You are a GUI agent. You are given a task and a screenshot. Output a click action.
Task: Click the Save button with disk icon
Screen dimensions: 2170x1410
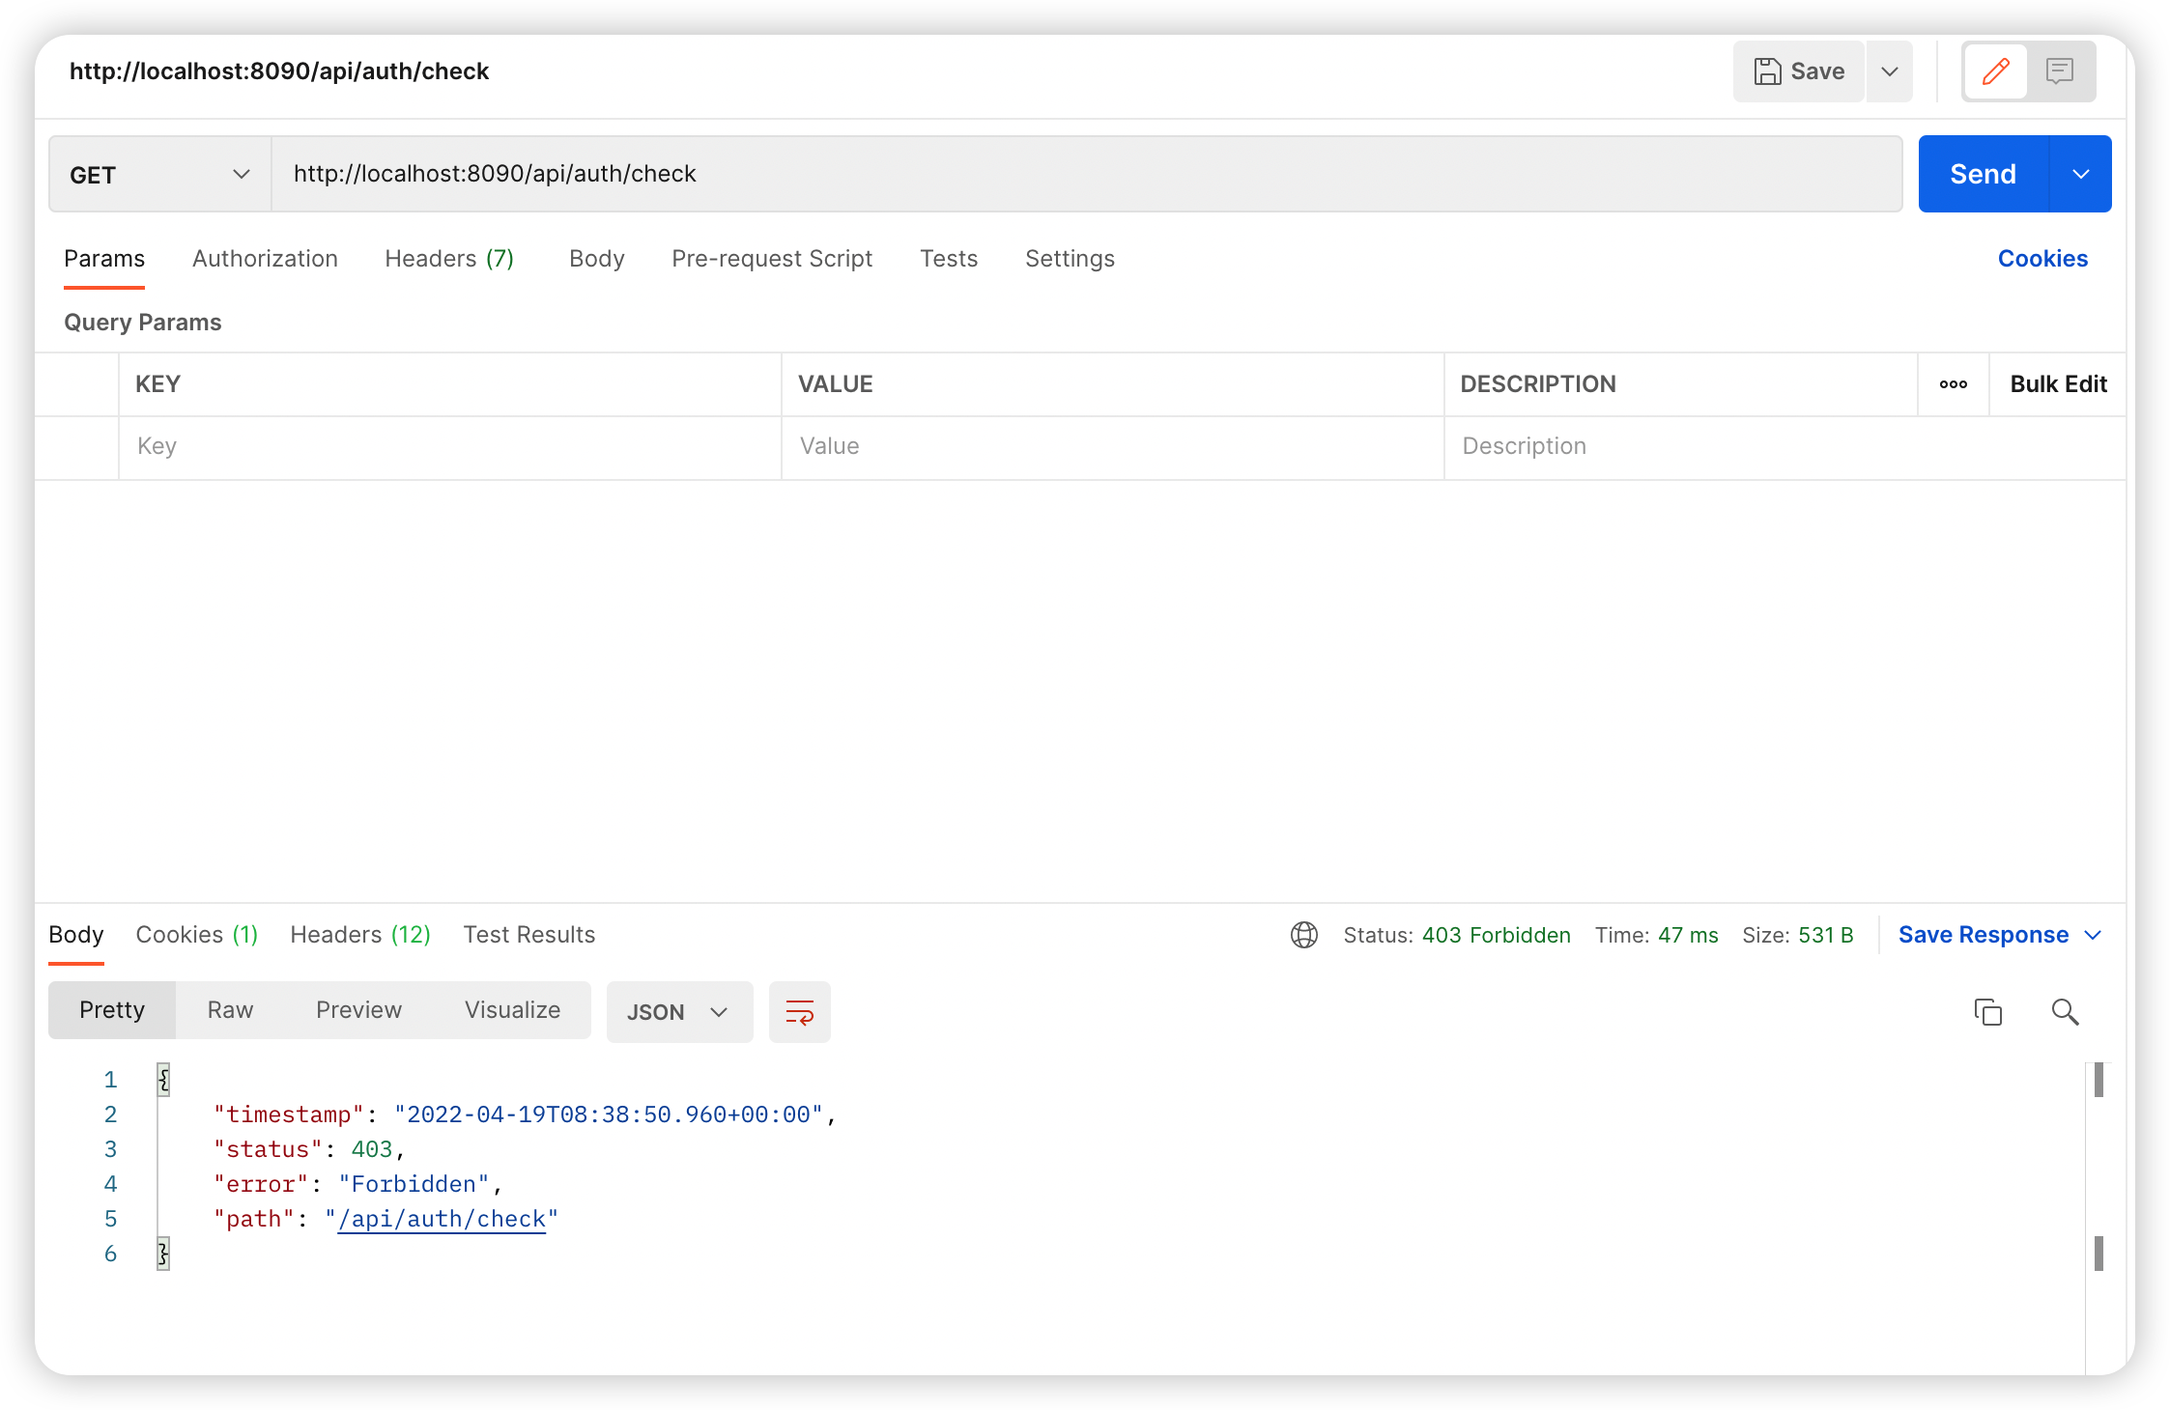tap(1799, 71)
